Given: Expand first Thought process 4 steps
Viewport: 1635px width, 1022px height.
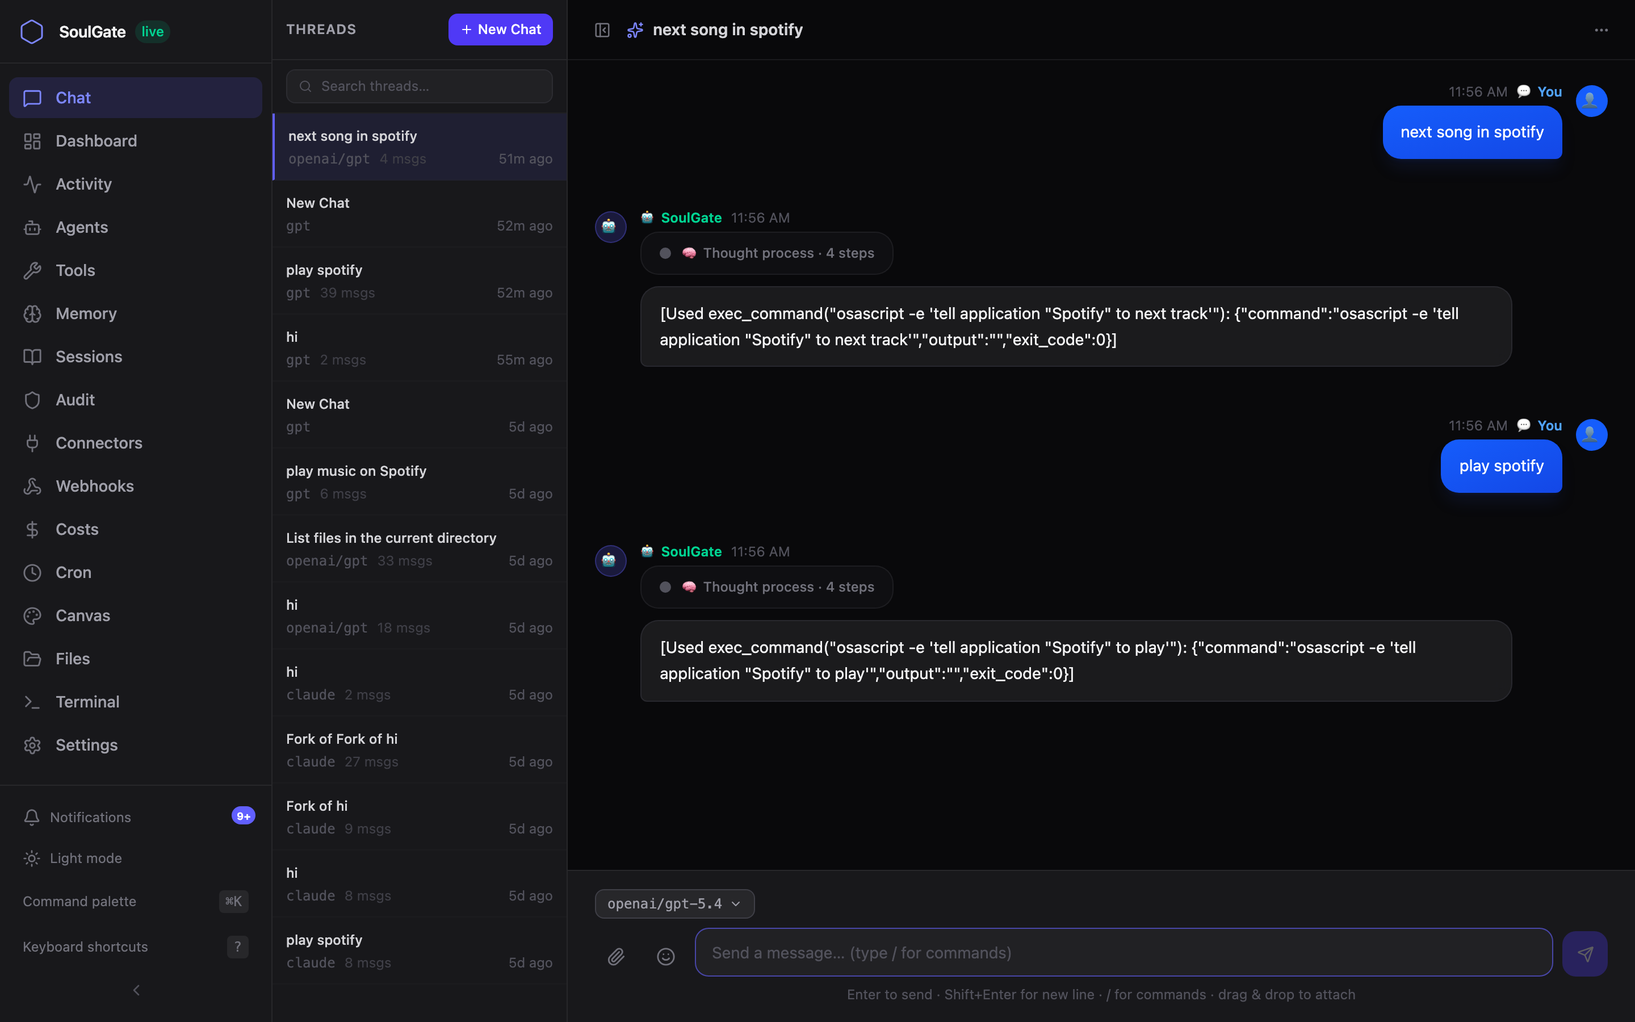Looking at the screenshot, I should [766, 253].
